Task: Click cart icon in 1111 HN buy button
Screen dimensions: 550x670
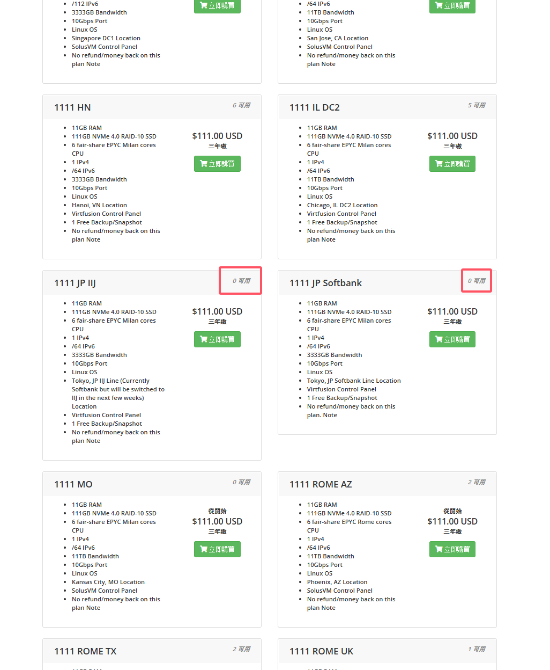Action: pos(204,164)
